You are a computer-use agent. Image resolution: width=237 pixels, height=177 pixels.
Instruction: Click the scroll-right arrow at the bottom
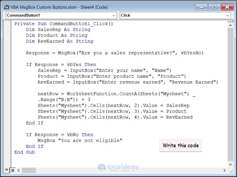(x=225, y=170)
